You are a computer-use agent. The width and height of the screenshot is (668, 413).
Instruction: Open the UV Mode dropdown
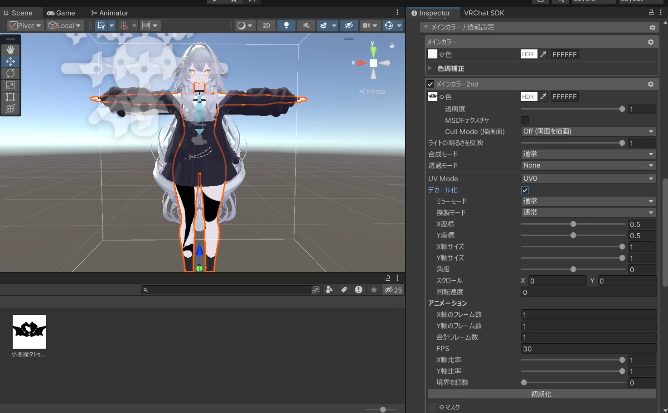588,178
